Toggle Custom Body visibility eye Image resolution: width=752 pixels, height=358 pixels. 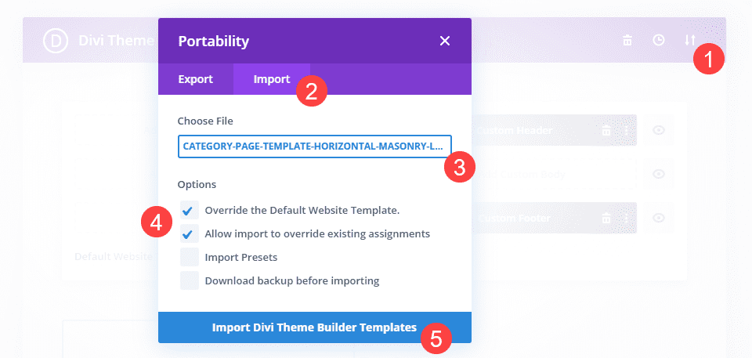(659, 174)
